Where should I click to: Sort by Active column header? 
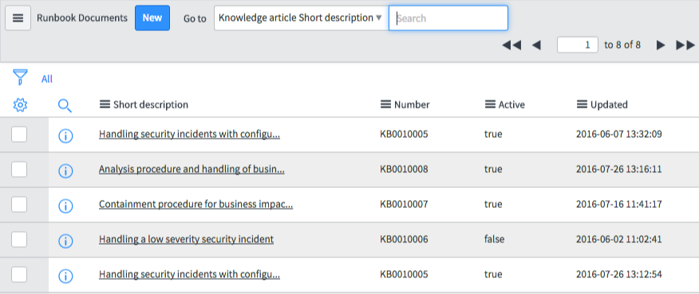[x=511, y=104]
